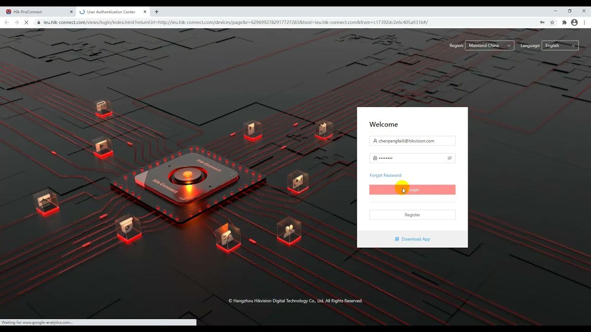This screenshot has width=591, height=332.
Task: Toggle password visibility eye icon
Action: click(450, 158)
